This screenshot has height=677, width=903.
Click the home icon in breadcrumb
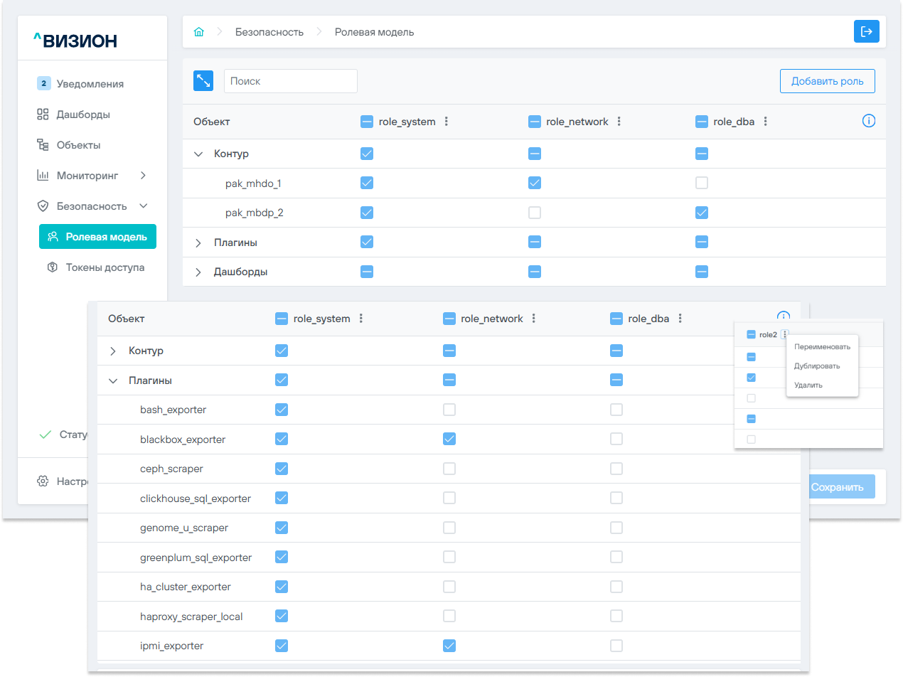[x=199, y=32]
